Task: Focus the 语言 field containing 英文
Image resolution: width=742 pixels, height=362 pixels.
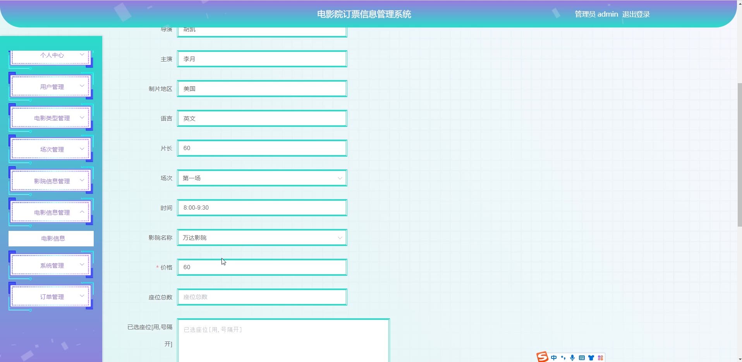Action: 262,118
